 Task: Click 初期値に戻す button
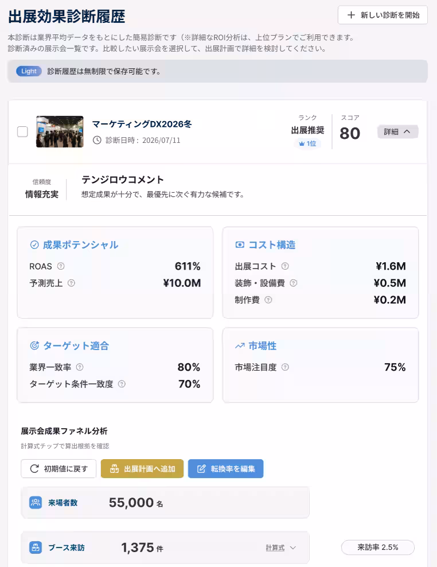tap(58, 469)
